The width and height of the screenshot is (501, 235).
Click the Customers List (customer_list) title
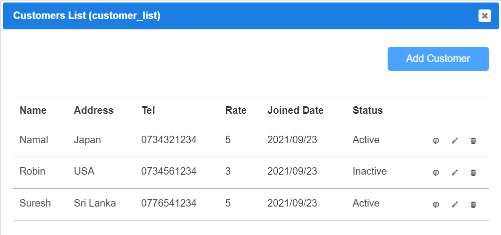pos(86,15)
